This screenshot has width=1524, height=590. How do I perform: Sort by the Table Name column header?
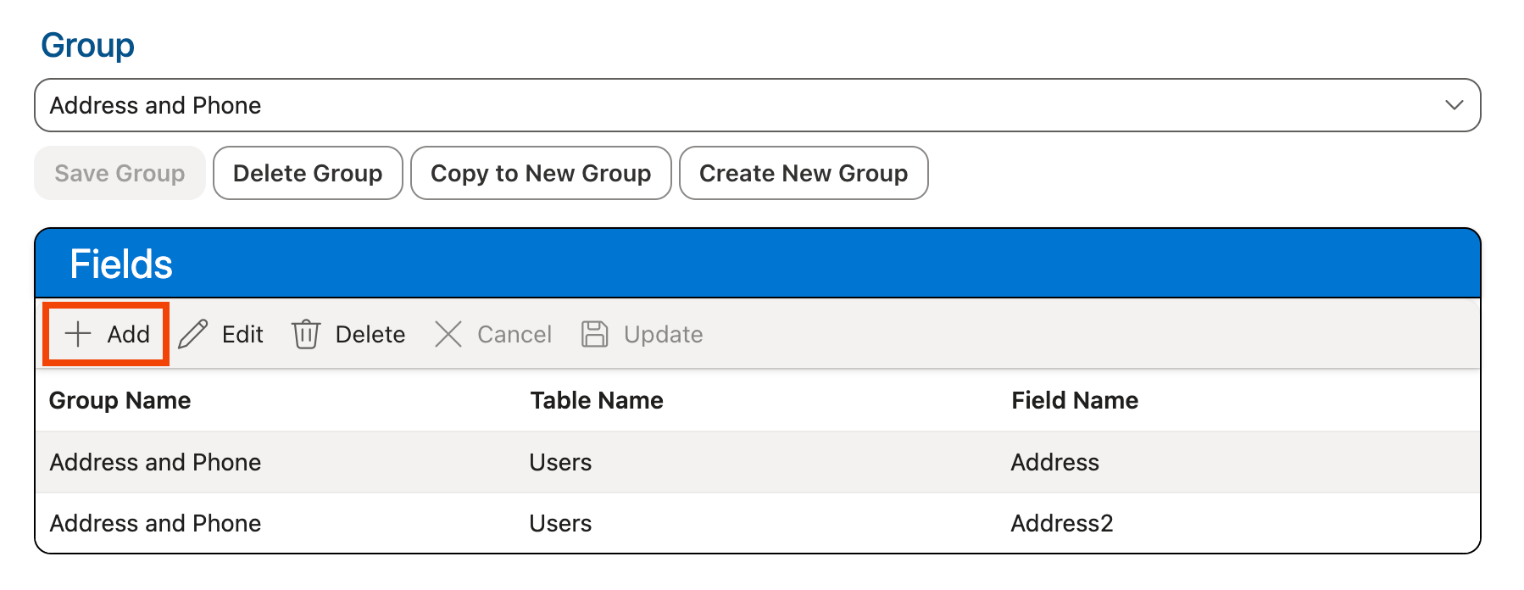(x=596, y=400)
